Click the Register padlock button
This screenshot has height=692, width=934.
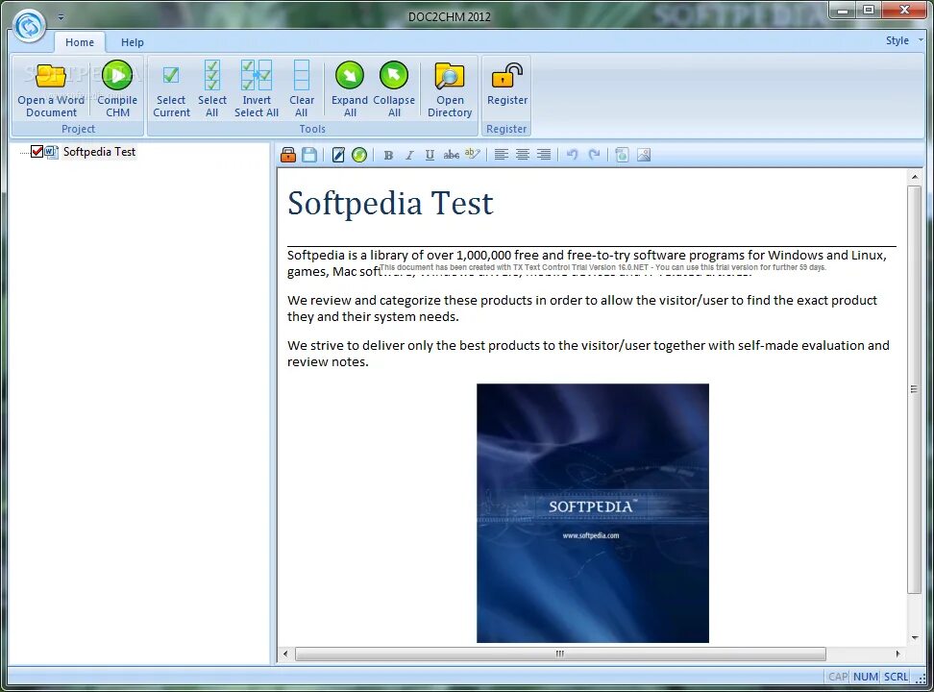pyautogui.click(x=507, y=85)
